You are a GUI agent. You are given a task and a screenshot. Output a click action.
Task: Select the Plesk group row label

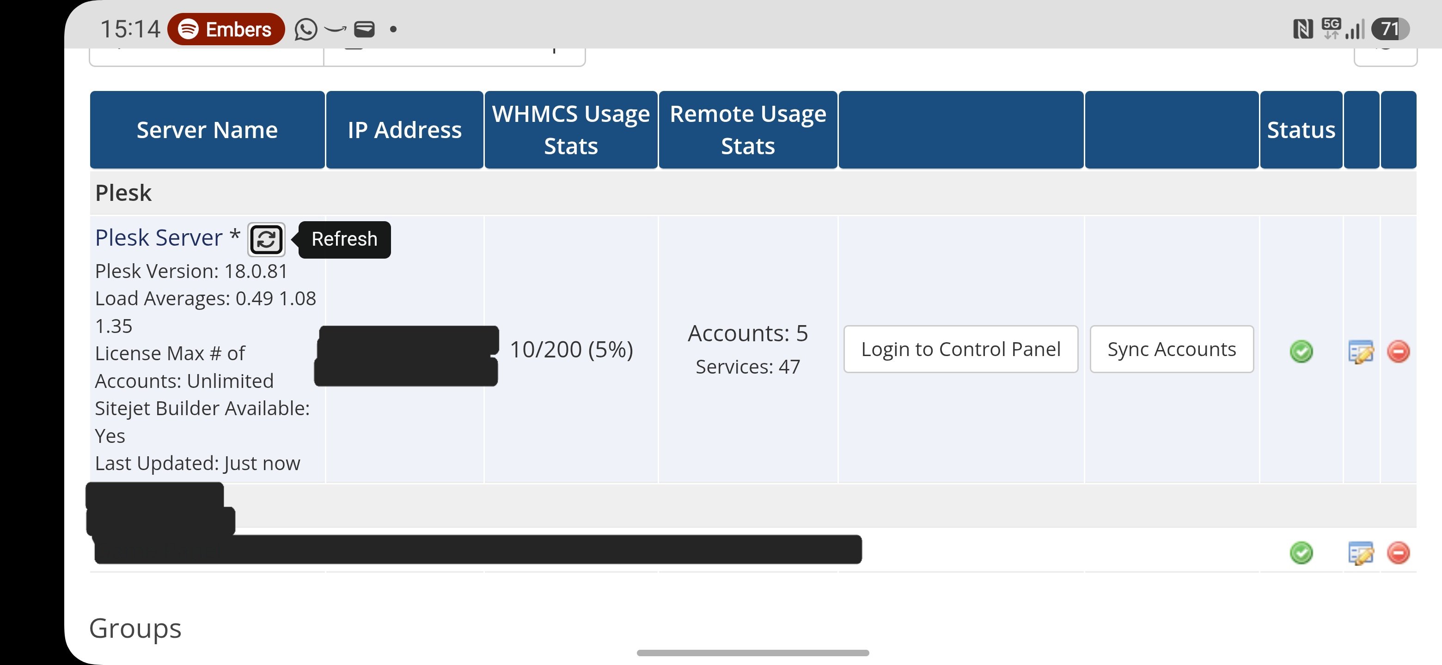point(123,193)
